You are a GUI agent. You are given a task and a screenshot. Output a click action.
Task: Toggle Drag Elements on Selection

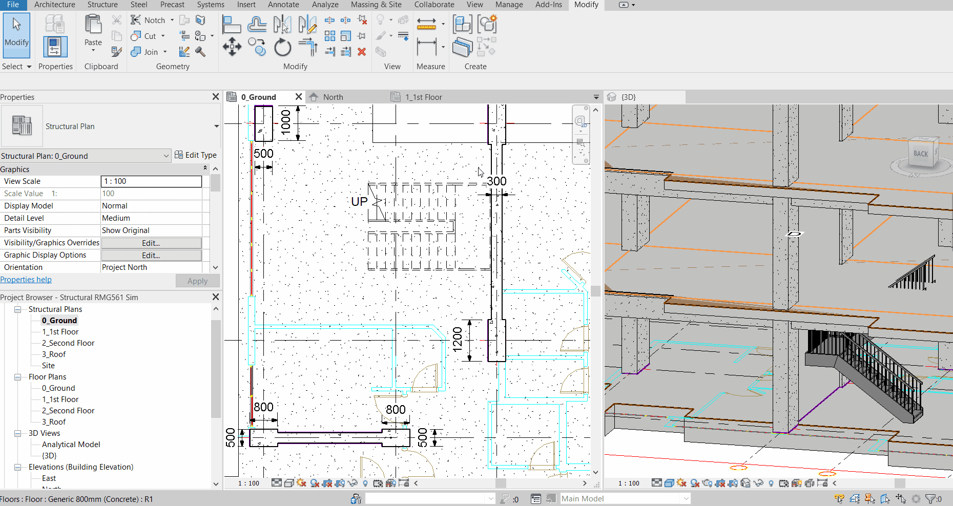click(x=901, y=498)
